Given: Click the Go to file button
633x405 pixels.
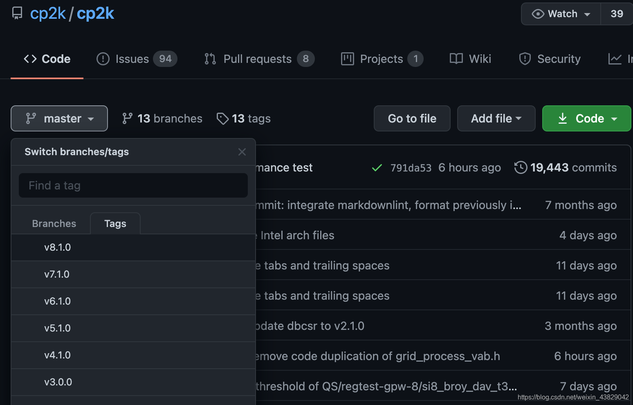Looking at the screenshot, I should [412, 118].
